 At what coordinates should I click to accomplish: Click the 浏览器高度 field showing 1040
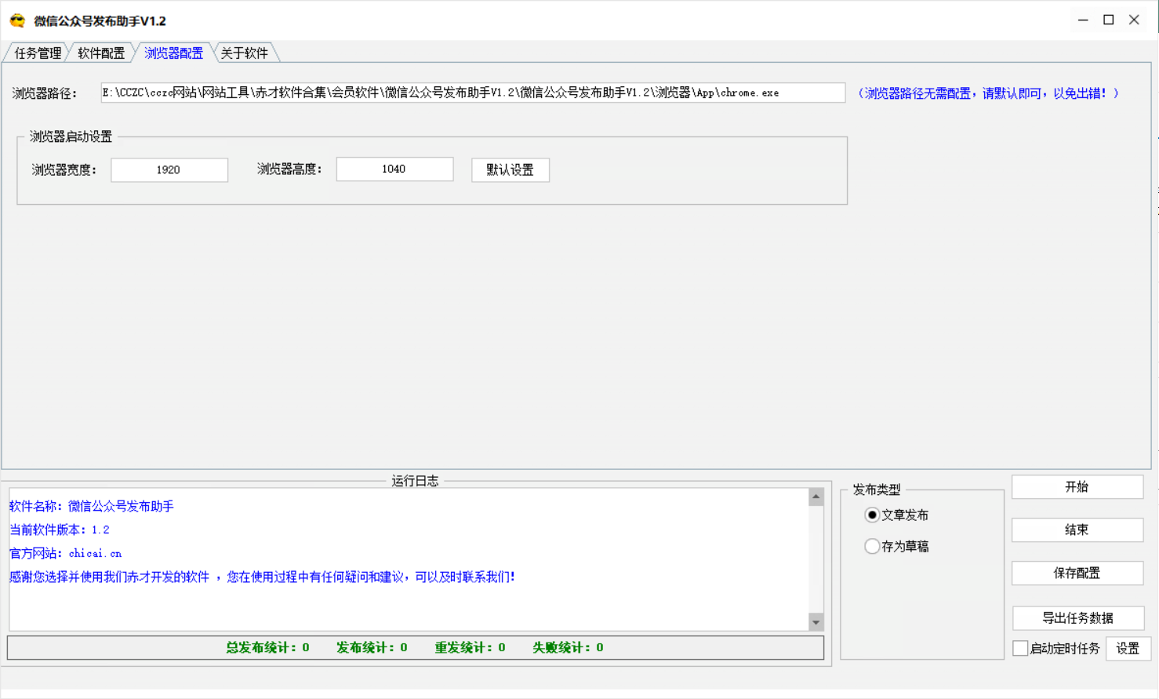click(x=394, y=169)
